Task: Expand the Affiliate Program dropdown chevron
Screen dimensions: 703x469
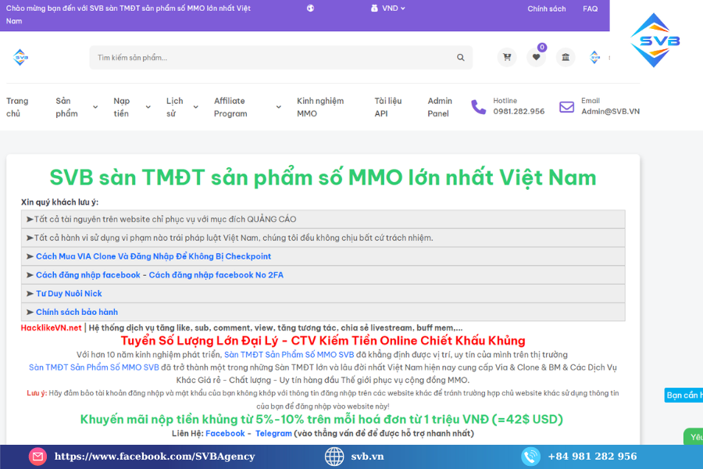Action: pyautogui.click(x=278, y=107)
